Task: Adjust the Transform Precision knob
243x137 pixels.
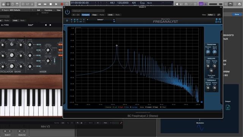Action: 208,53
